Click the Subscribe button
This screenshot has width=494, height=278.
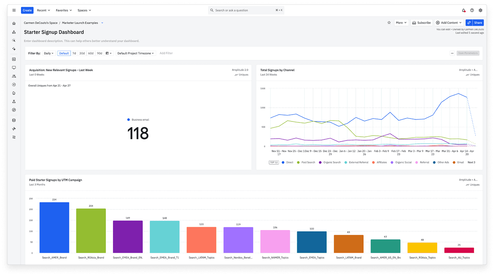[421, 23]
